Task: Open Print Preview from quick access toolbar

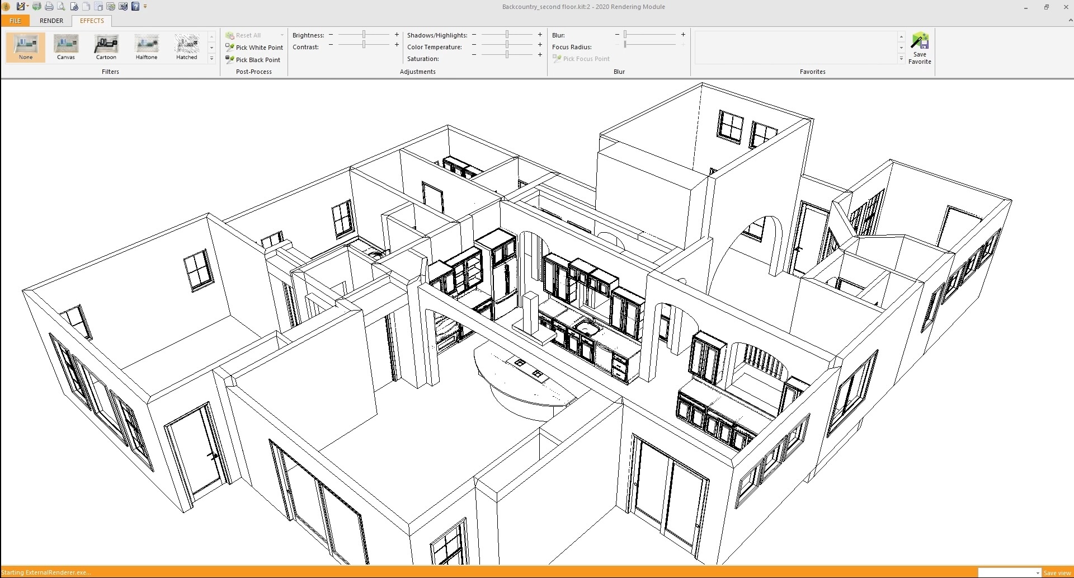Action: point(61,7)
